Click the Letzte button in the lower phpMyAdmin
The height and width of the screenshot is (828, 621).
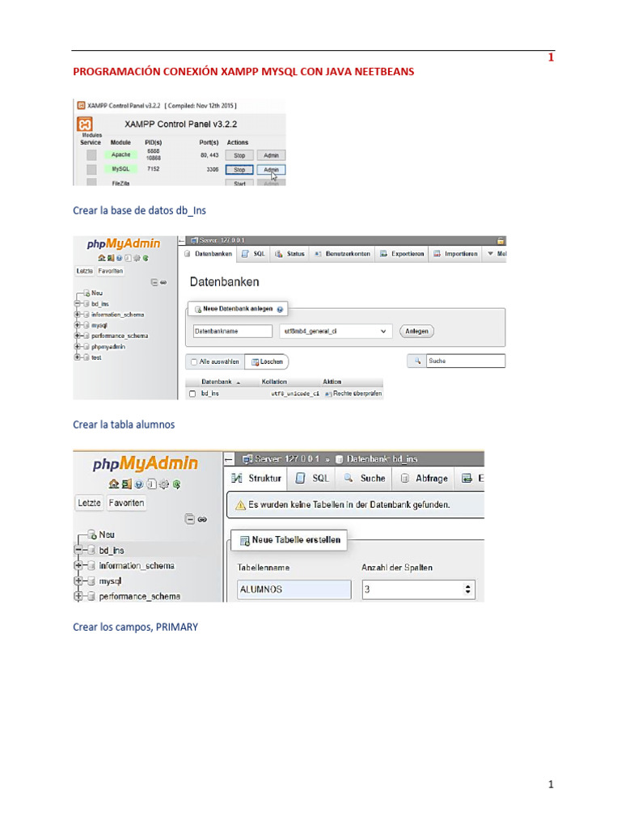tap(89, 503)
